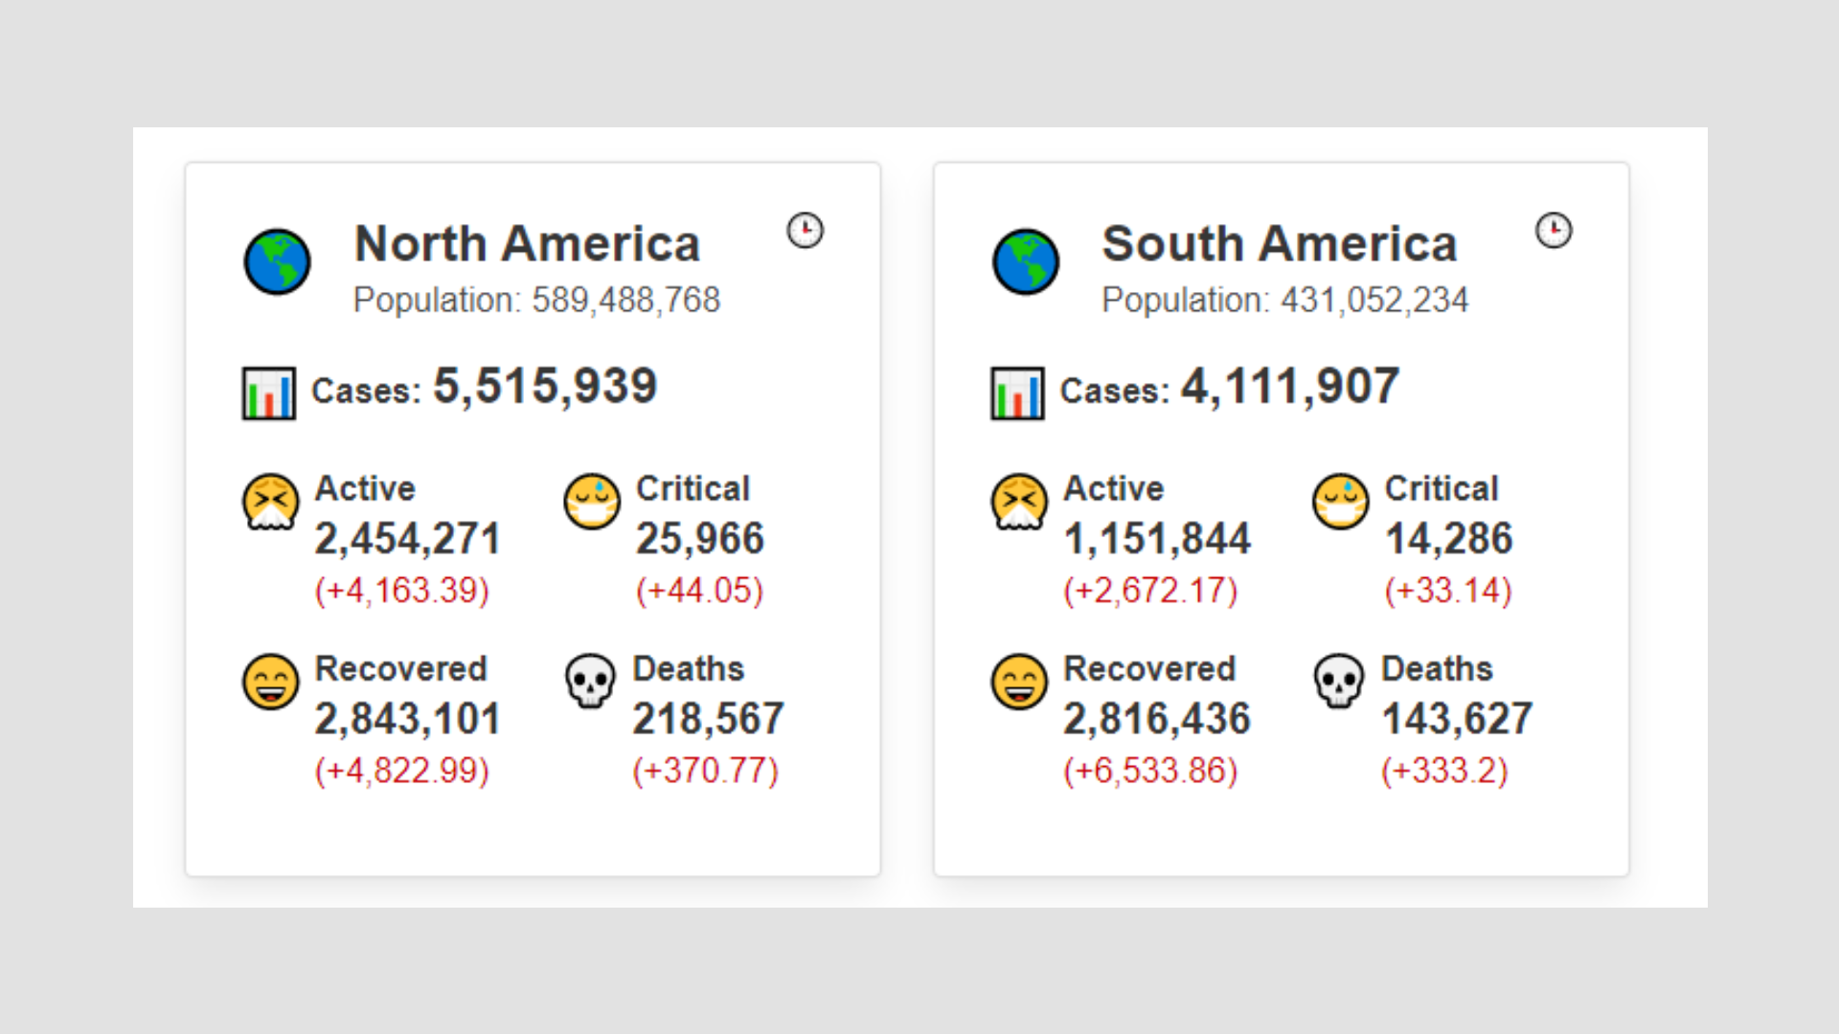Click the clock icon on South America card
1839x1034 pixels.
[x=1554, y=231]
